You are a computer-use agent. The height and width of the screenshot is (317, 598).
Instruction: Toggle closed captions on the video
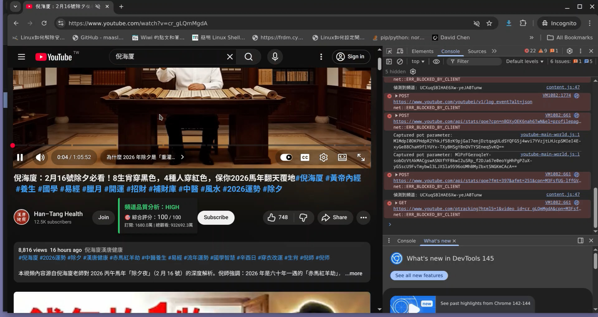pos(305,157)
